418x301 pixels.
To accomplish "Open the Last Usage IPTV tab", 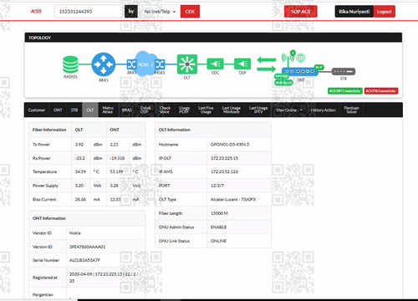I will click(258, 110).
